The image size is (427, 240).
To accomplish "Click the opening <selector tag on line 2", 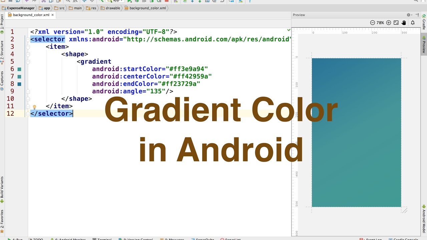I will tap(48, 39).
